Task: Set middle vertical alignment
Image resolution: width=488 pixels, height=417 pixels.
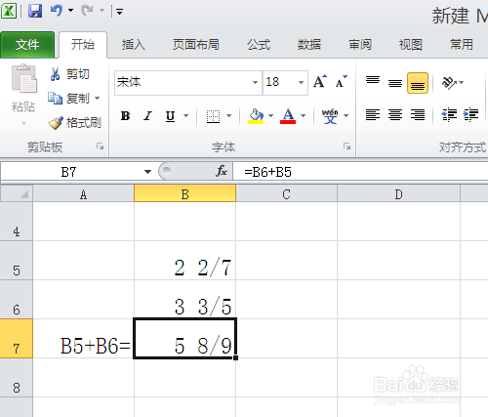Action: (395, 83)
